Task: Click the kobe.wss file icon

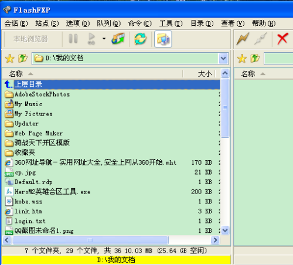Action: [9, 202]
